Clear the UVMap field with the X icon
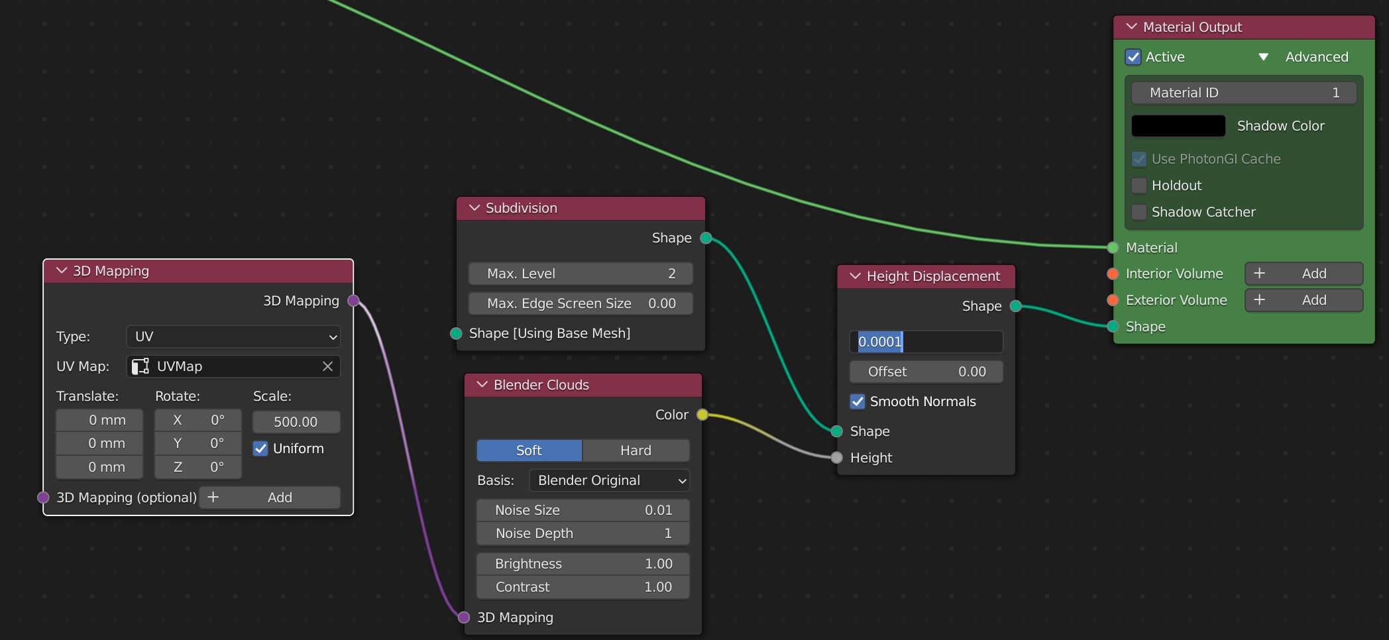 coord(327,366)
